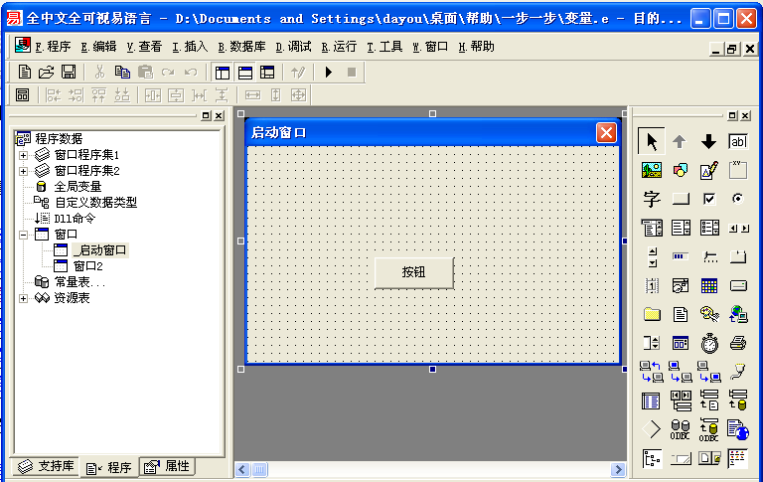Select the down arrow icon in component box
763x482 pixels.
tap(709, 142)
